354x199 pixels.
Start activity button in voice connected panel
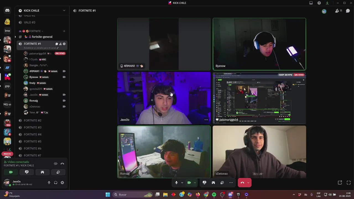point(42,172)
